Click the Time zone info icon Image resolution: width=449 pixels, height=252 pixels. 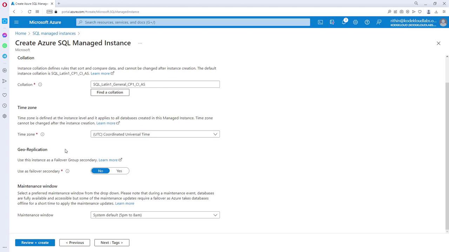(x=42, y=134)
